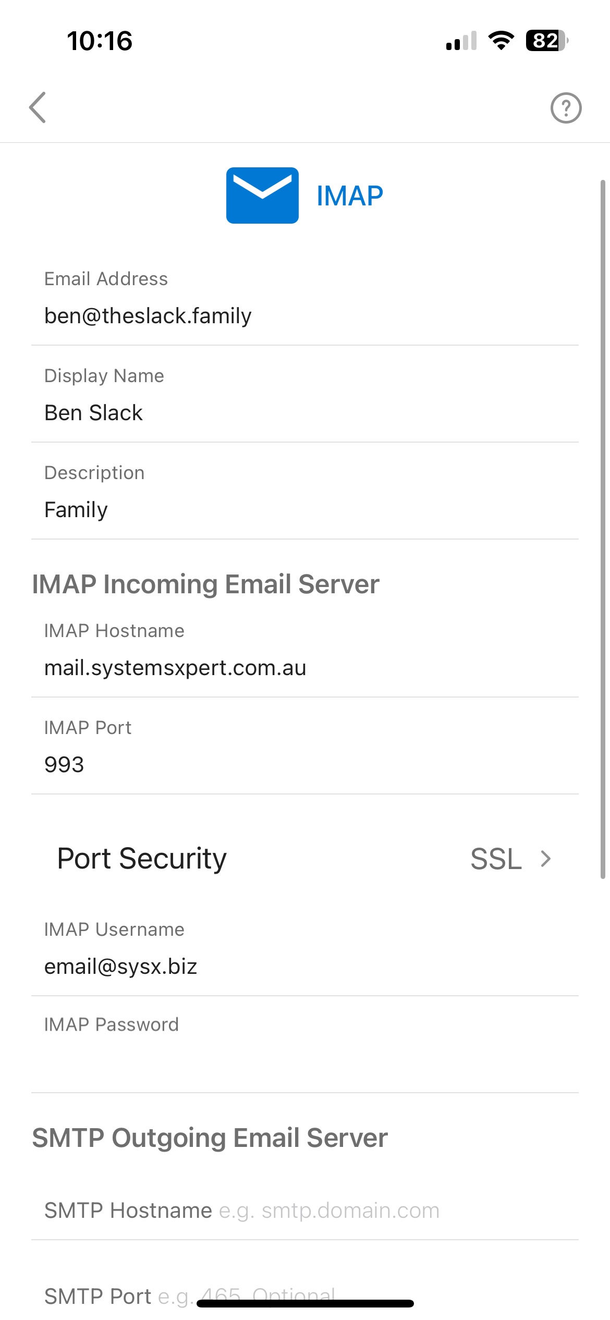Tap the Display Name label
Image resolution: width=610 pixels, height=1320 pixels.
point(104,376)
